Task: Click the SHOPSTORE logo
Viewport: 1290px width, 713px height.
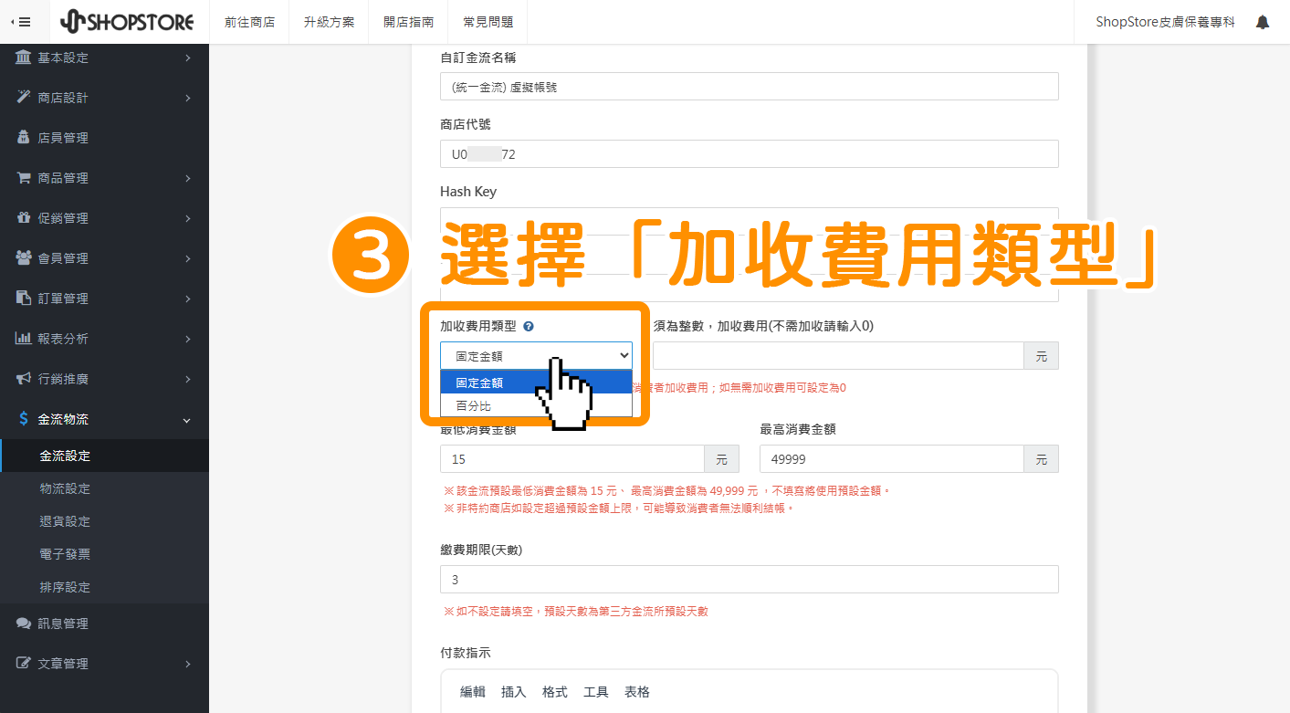Action: click(x=127, y=21)
